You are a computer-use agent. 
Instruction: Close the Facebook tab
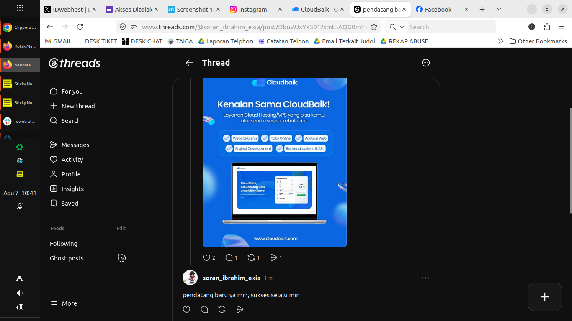(x=466, y=9)
